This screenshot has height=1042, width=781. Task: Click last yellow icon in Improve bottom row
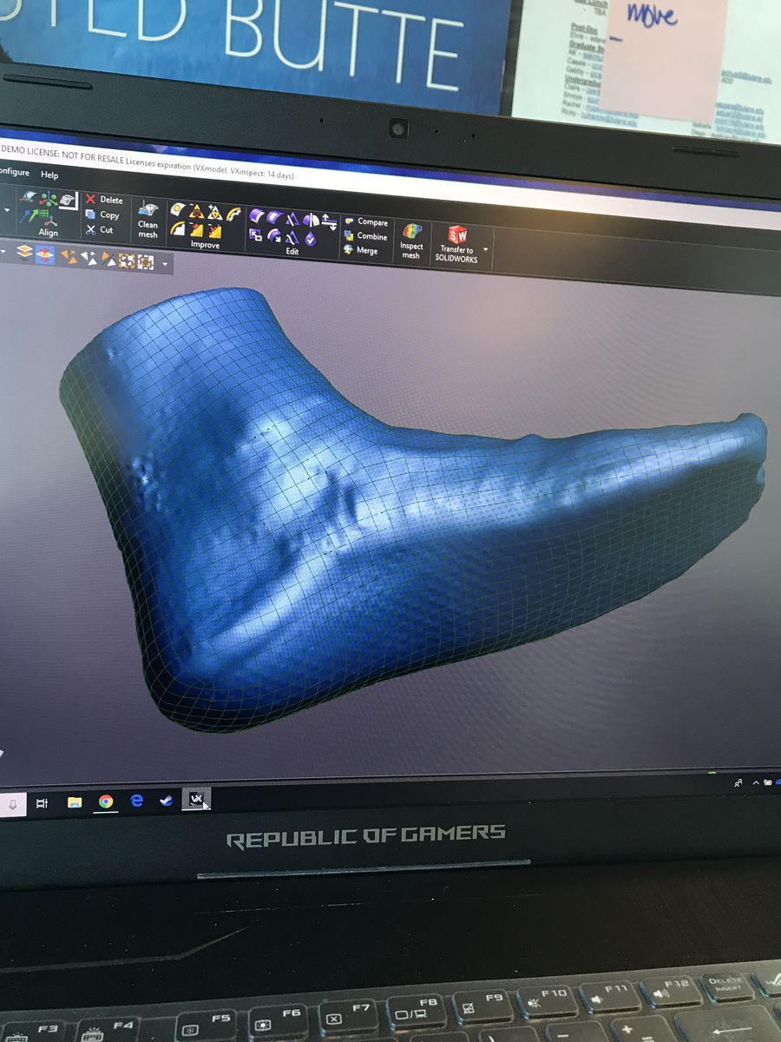[x=214, y=232]
